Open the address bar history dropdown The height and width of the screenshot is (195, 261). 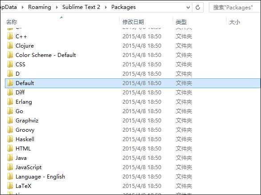click(188, 7)
